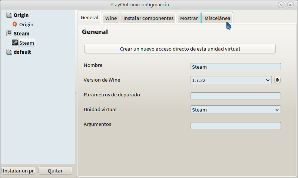Select the default virtual drive label
The width and height of the screenshot is (298, 178).
(x=22, y=52)
